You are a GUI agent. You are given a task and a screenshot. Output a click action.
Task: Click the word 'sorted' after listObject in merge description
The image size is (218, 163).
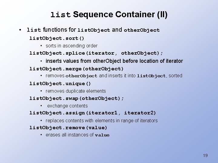(175, 76)
